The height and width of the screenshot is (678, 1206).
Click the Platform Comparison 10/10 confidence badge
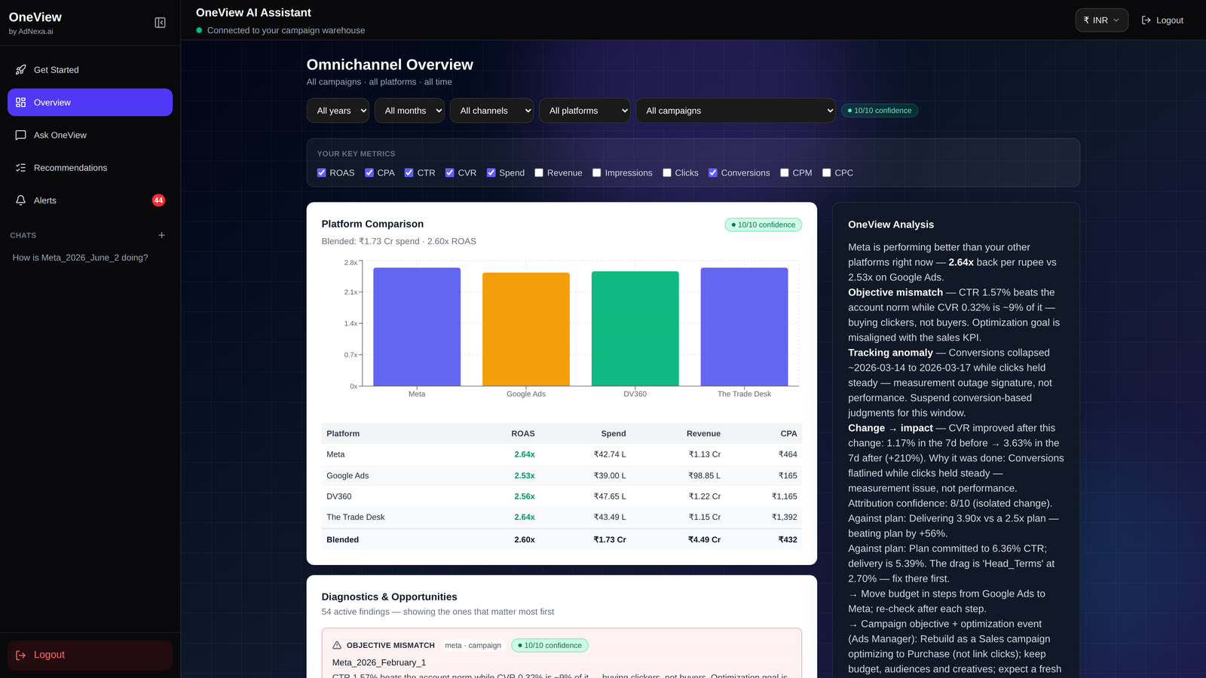pyautogui.click(x=764, y=224)
